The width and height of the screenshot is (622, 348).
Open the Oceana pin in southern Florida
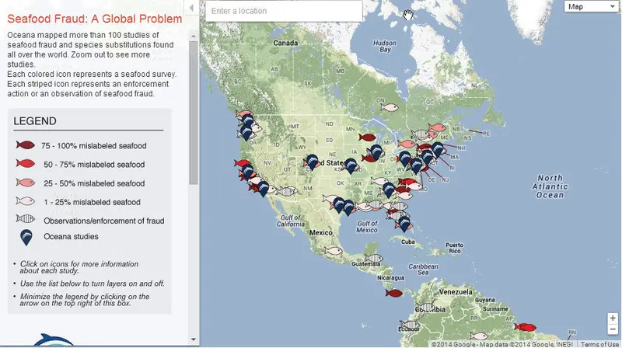click(x=404, y=224)
